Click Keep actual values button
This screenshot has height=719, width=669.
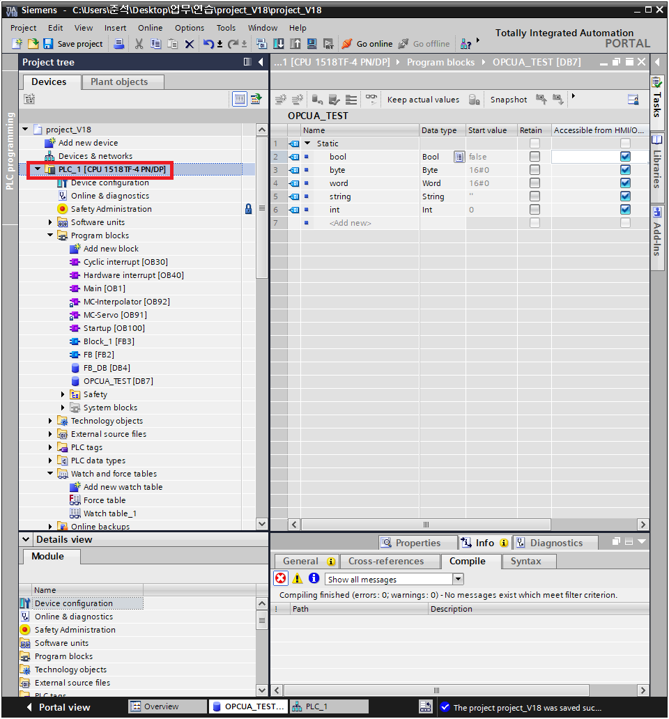click(x=423, y=100)
